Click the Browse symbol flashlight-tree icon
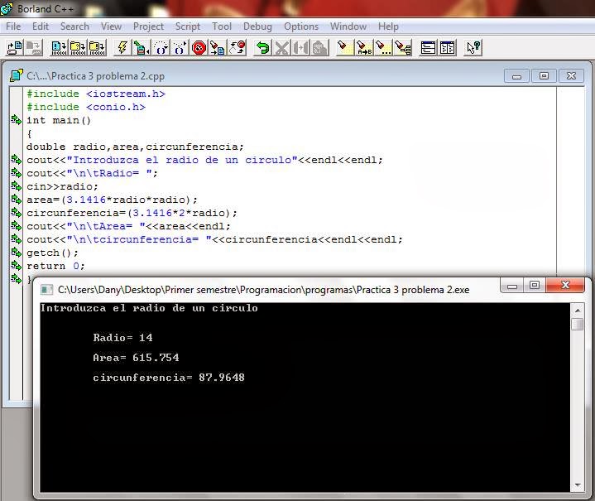 click(403, 48)
